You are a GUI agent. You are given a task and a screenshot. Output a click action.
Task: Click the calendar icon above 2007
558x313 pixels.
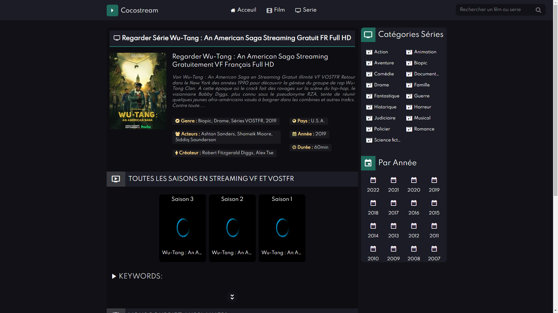(x=434, y=249)
